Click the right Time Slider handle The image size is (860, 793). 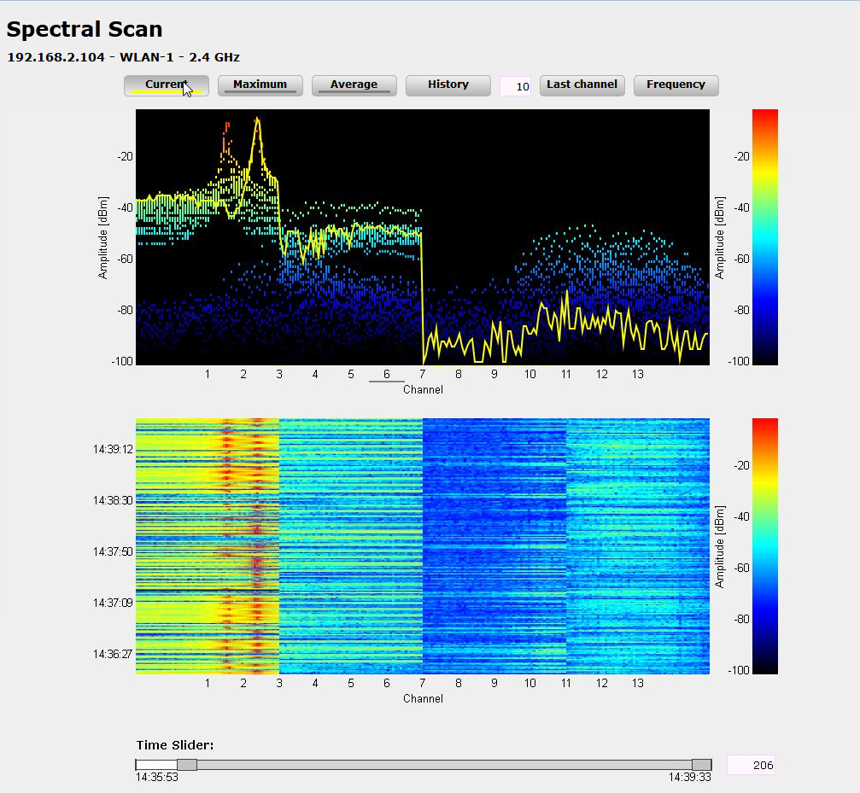point(701,765)
